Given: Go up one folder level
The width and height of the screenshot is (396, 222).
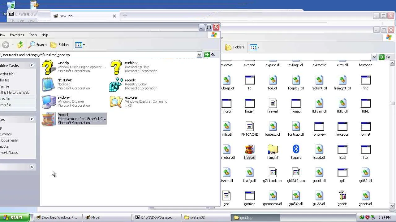Looking at the screenshot, I should click(x=20, y=45).
